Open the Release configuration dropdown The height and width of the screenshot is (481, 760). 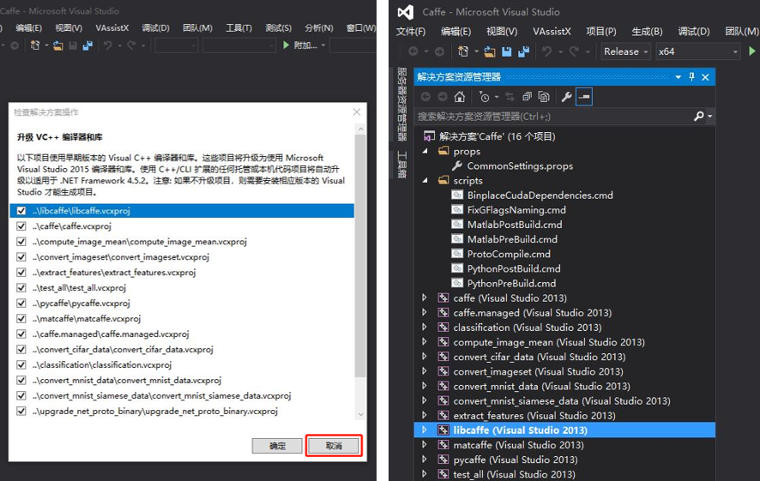625,51
